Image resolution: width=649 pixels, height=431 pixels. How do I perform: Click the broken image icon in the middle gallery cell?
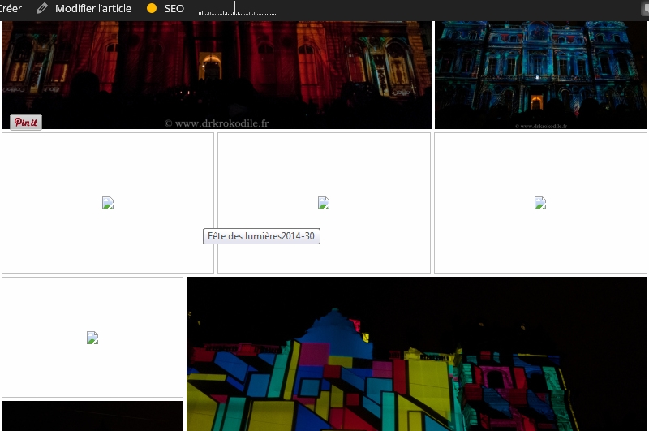coord(324,203)
